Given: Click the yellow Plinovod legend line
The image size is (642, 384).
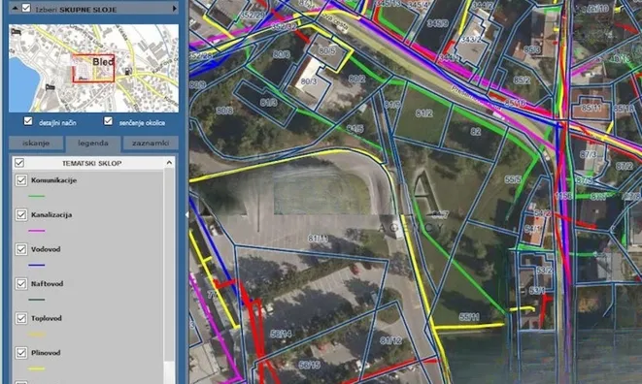Looking at the screenshot, I should pyautogui.click(x=37, y=368).
